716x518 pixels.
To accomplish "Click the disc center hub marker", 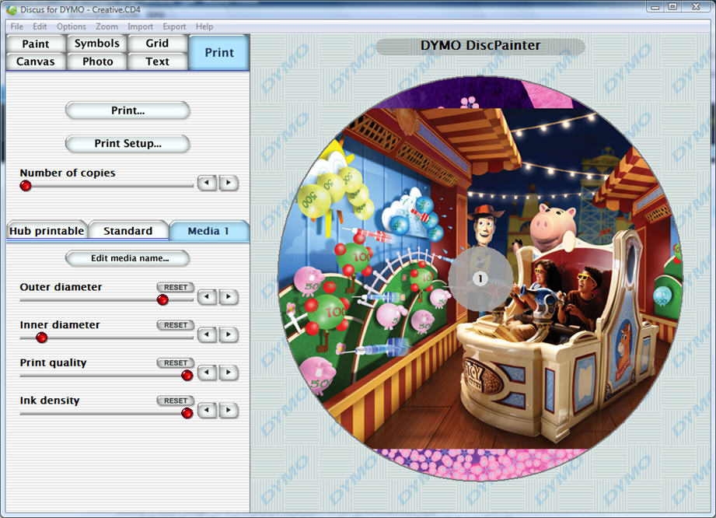I will [x=480, y=278].
